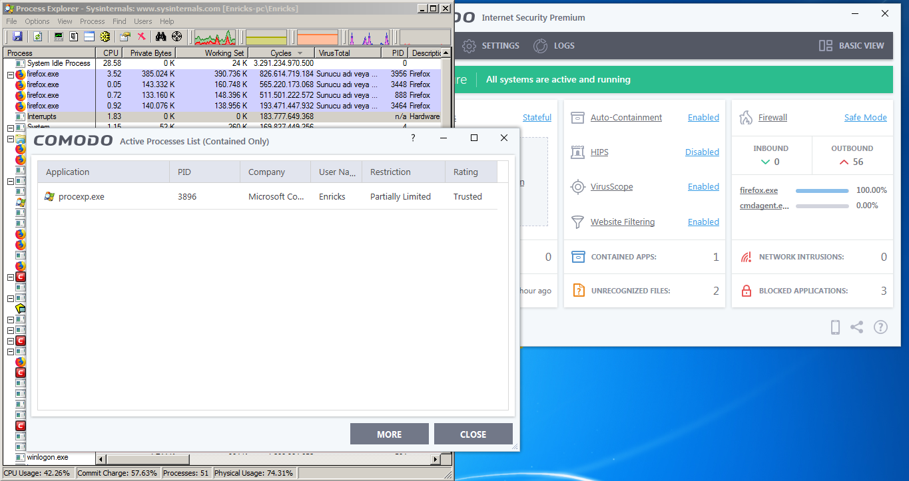The width and height of the screenshot is (909, 481).
Task: Click the Firewall Safe Mode link
Action: point(866,118)
